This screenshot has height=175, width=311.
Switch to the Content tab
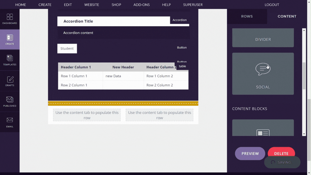[x=287, y=16]
